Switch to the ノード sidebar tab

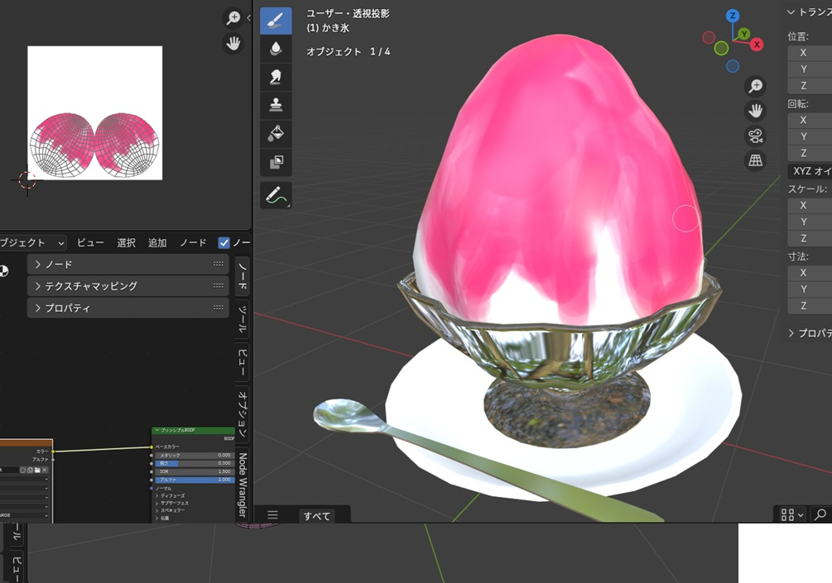click(x=243, y=276)
